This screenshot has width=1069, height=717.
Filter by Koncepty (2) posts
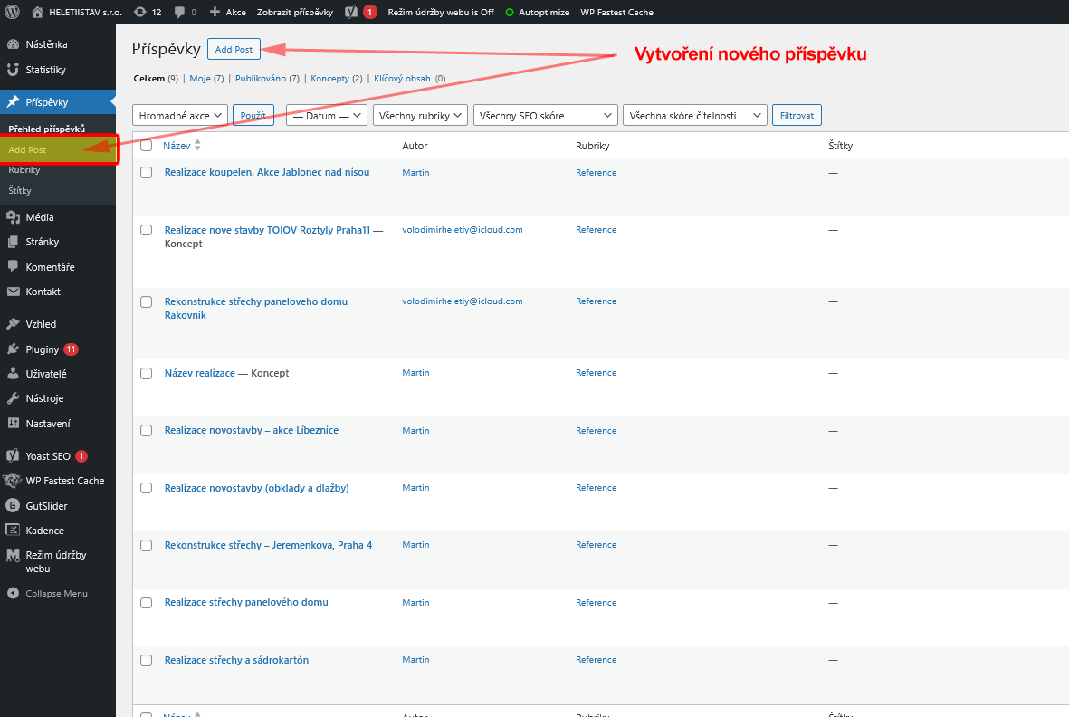click(336, 79)
